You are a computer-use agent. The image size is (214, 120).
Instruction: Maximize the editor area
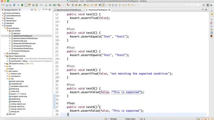pyautogui.click(x=206, y=10)
